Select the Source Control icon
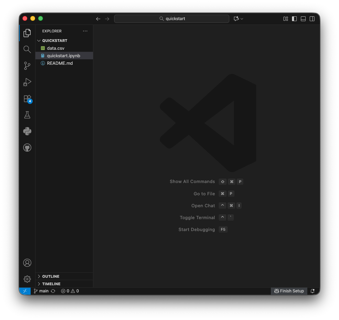Viewport: 339px width, 320px height. [x=27, y=65]
